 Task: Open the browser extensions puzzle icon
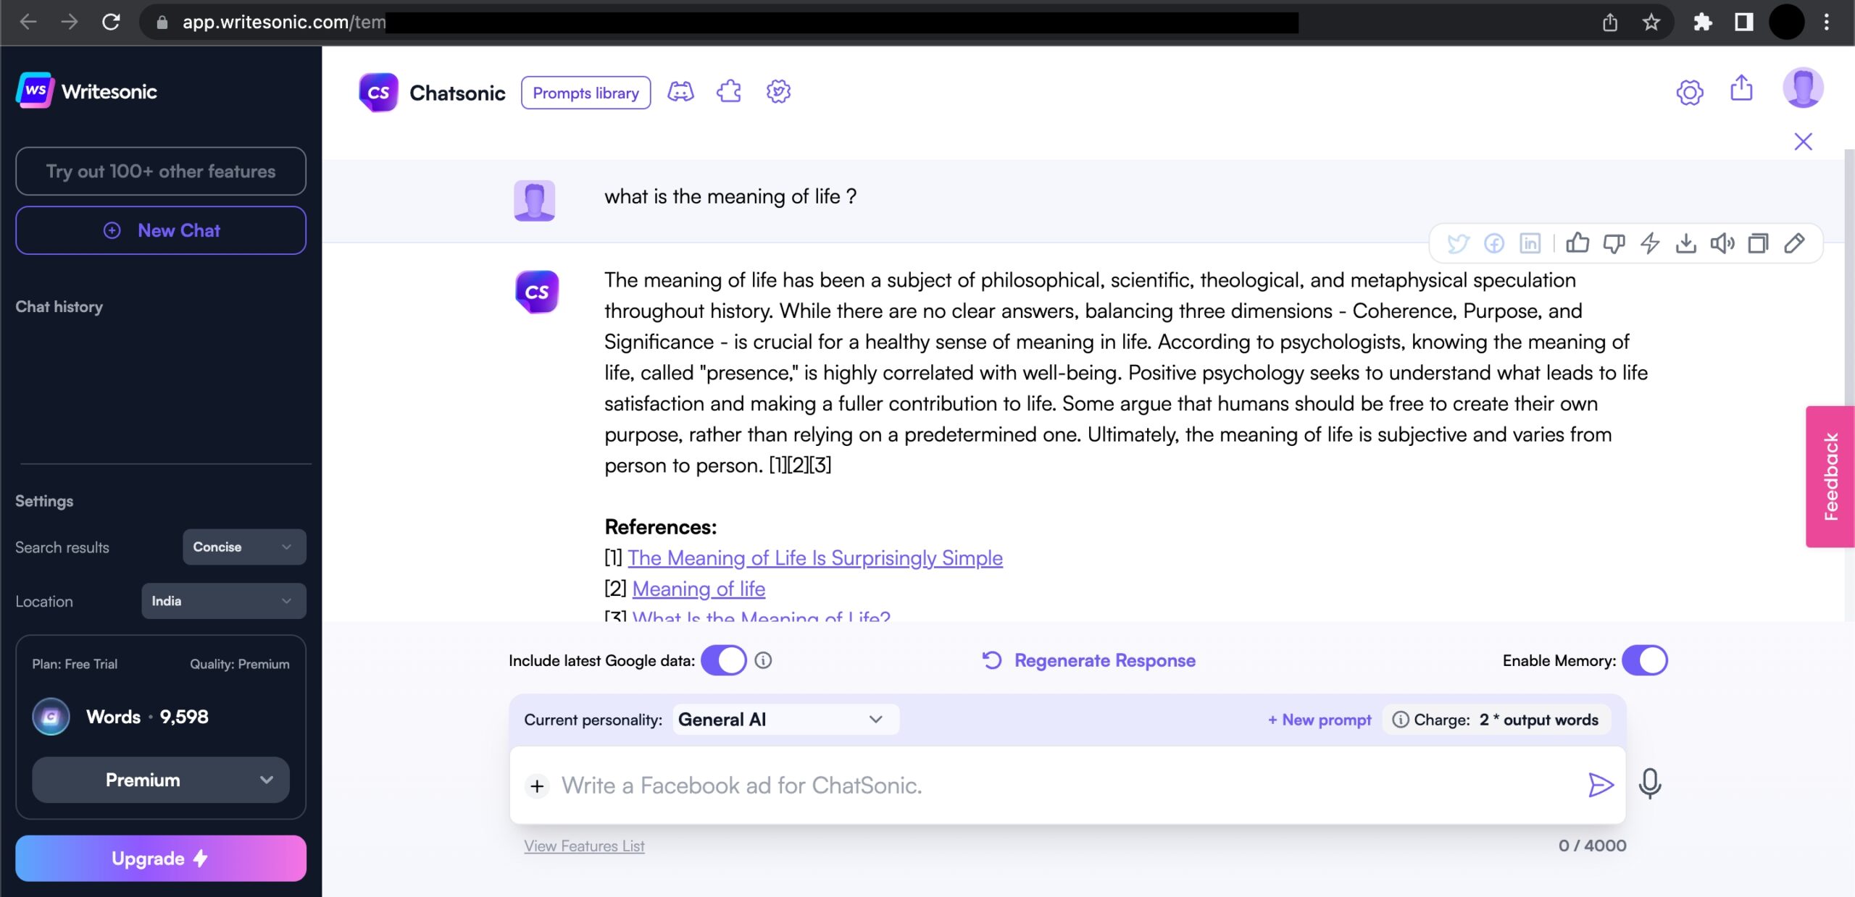1702,22
